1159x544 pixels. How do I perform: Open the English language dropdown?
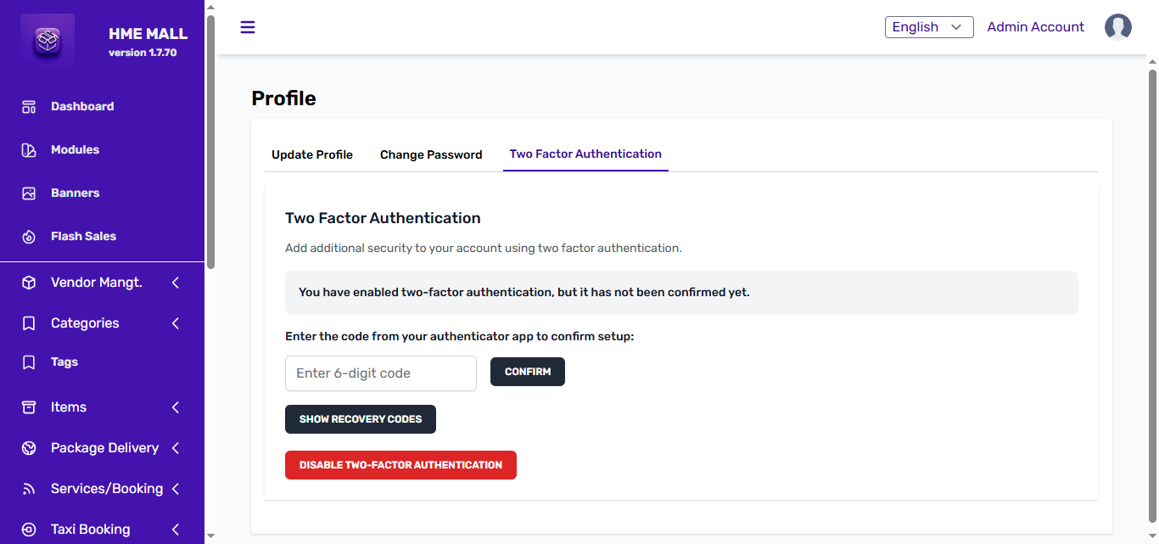coord(928,27)
